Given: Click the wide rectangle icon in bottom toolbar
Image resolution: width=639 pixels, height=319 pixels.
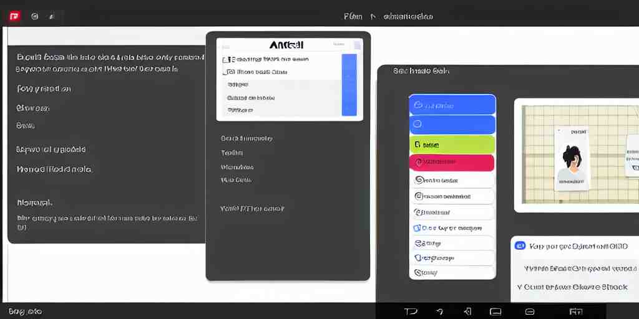Looking at the screenshot, I should (495, 311).
